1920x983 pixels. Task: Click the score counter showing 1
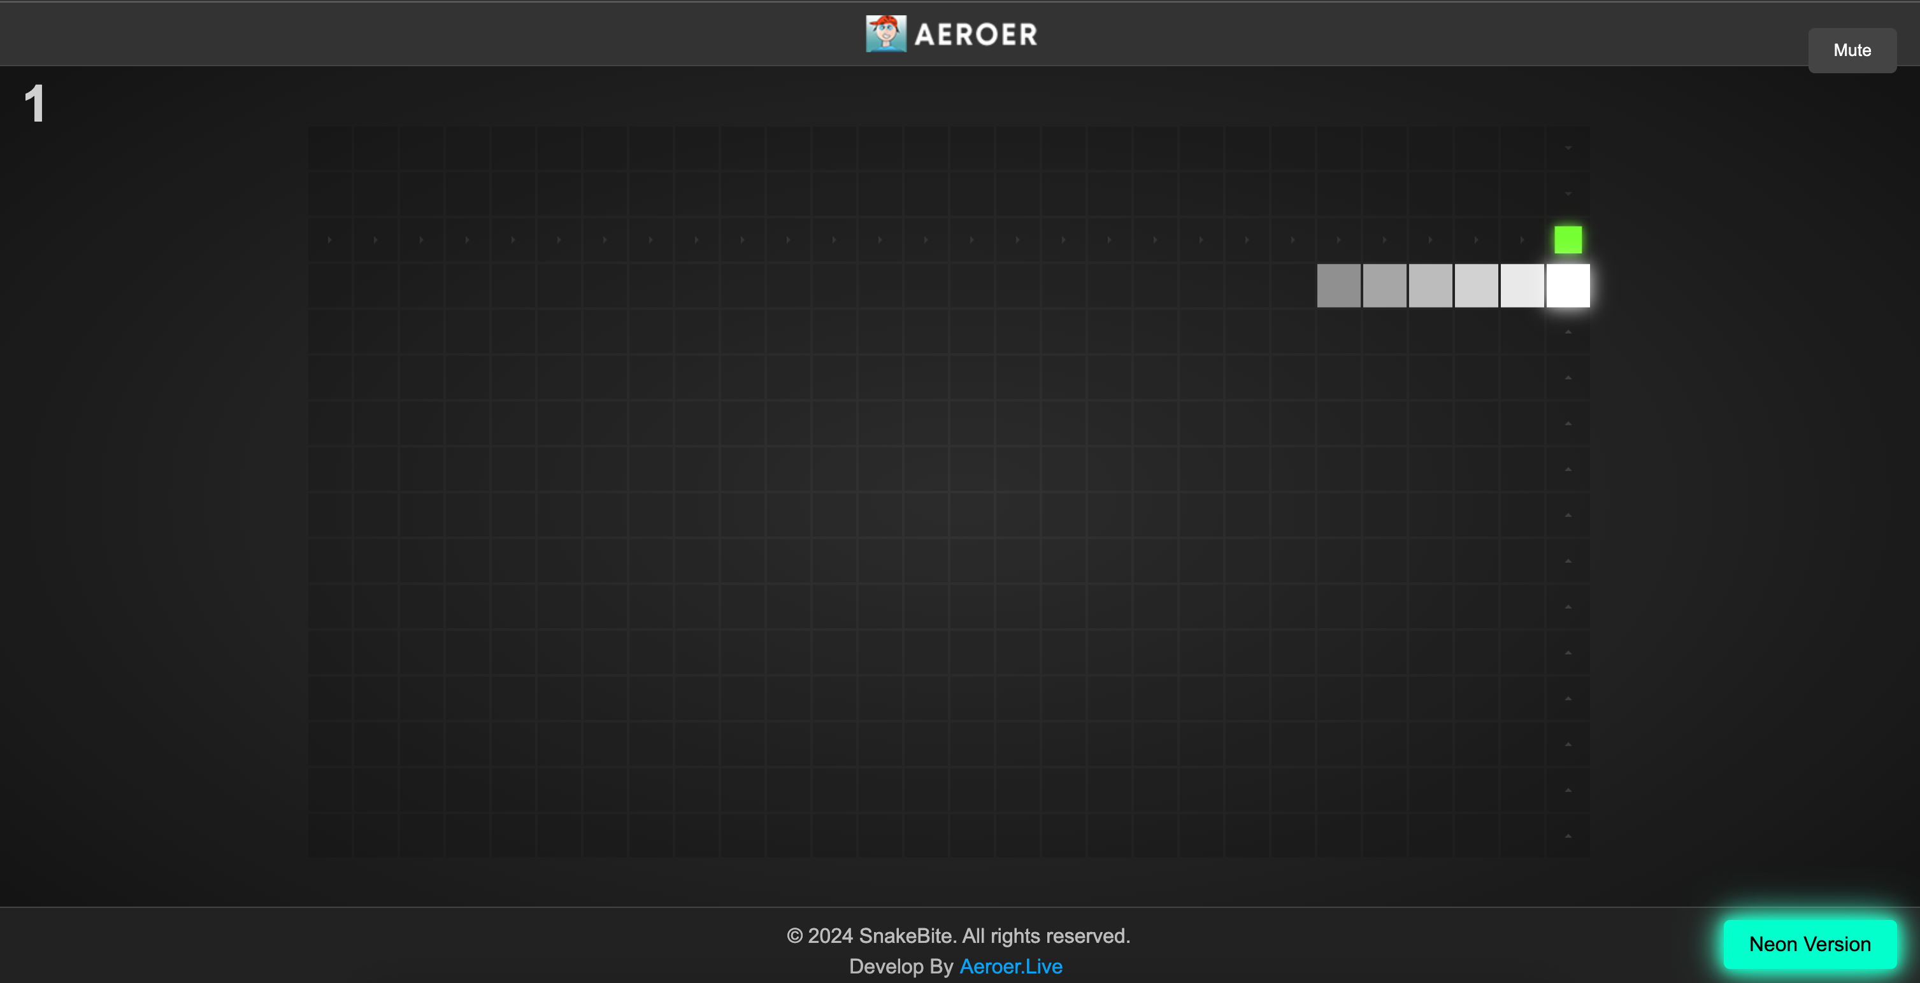click(34, 103)
